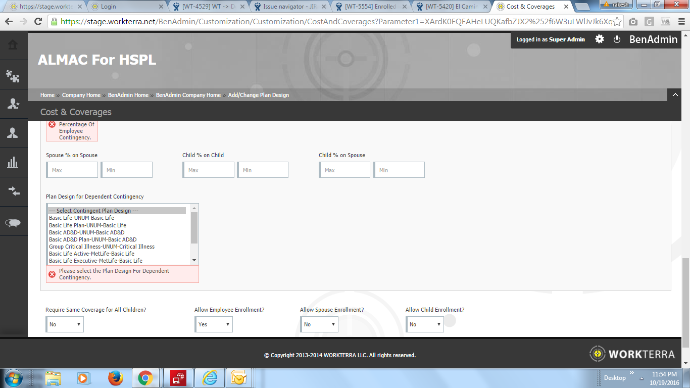Go to Company Home breadcrumb link
The width and height of the screenshot is (690, 388).
81,95
